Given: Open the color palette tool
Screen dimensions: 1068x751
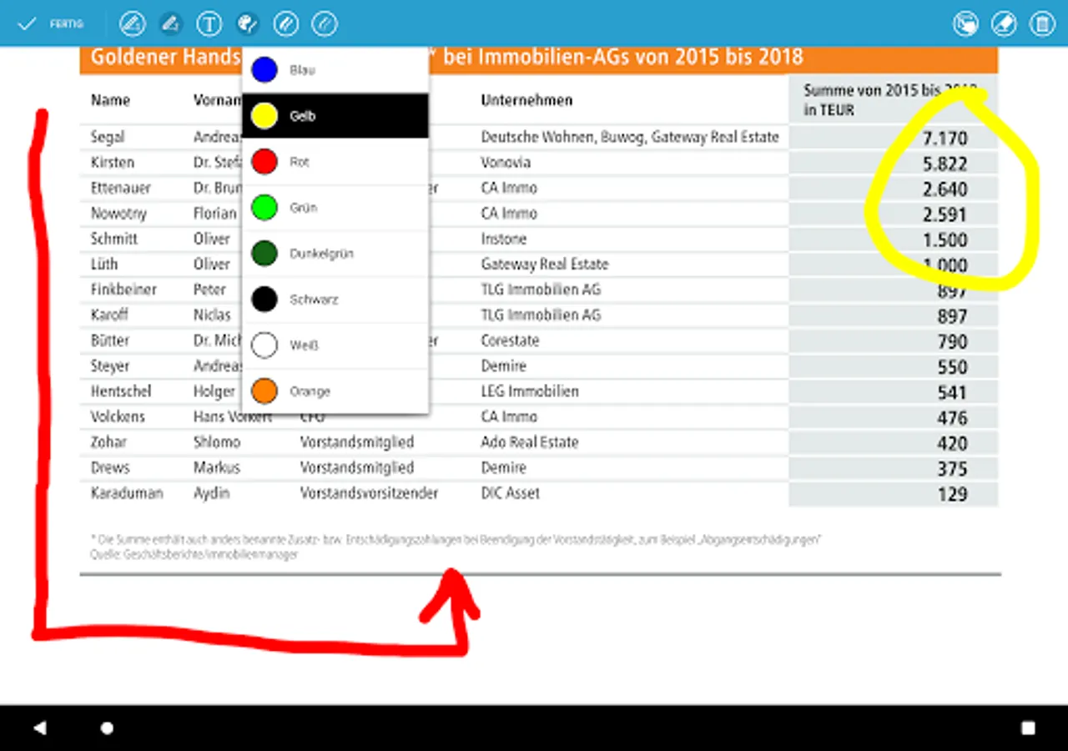Looking at the screenshot, I should [x=248, y=23].
